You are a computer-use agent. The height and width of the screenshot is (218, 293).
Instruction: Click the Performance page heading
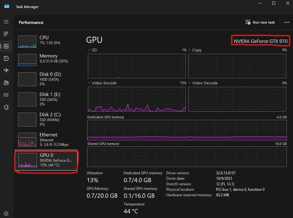point(31,22)
